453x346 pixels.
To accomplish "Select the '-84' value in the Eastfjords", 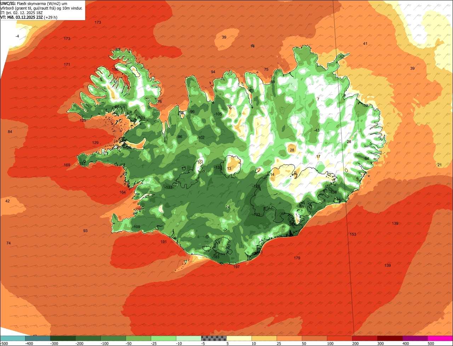I will pos(366,158).
